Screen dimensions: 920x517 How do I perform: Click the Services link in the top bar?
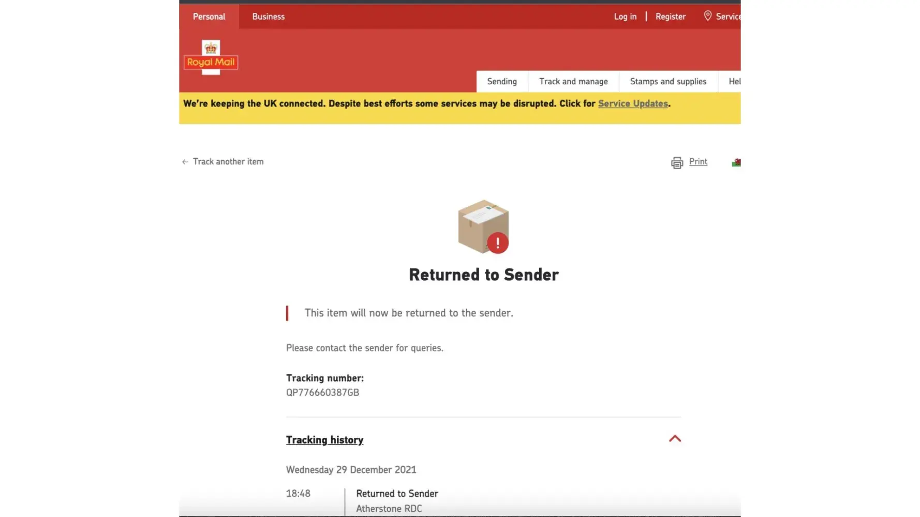point(728,17)
